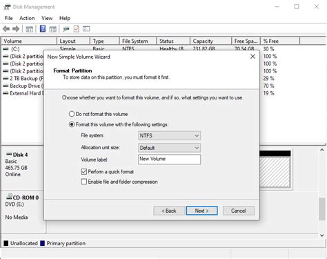Click the Volume label text field
The height and width of the screenshot is (259, 327).
169,160
